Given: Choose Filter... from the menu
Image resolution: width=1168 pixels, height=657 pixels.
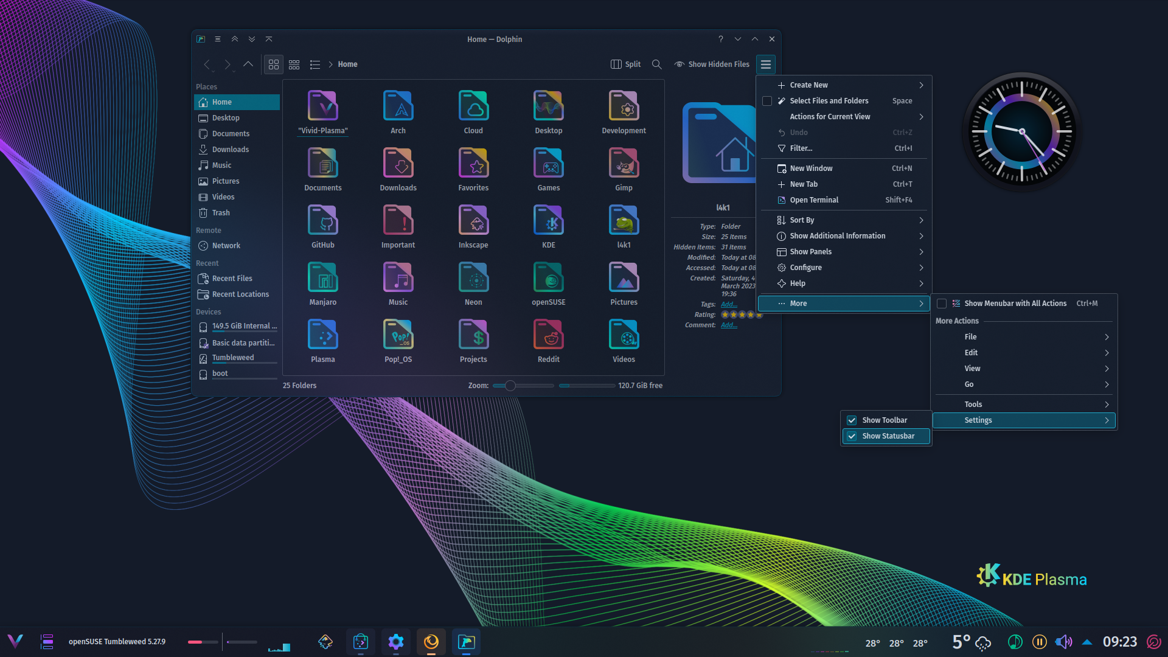Looking at the screenshot, I should [x=844, y=148].
